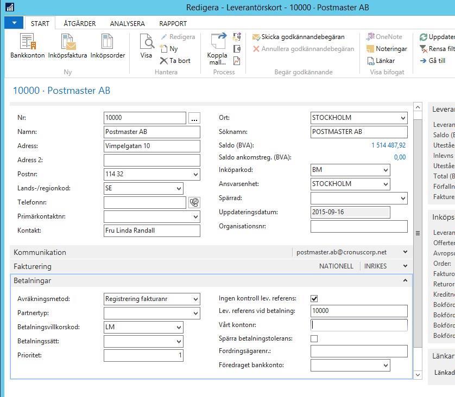Collapse the Betalningar section

pos(405,280)
